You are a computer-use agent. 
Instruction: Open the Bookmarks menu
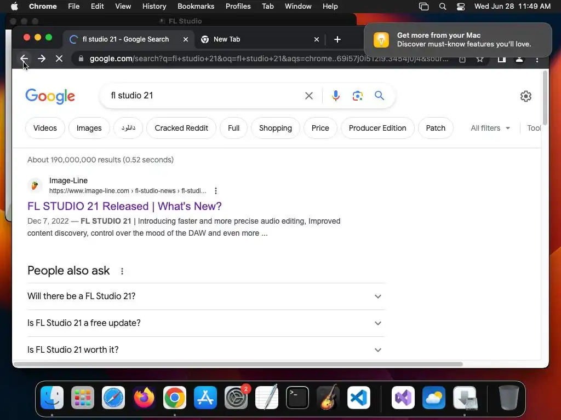[196, 7]
